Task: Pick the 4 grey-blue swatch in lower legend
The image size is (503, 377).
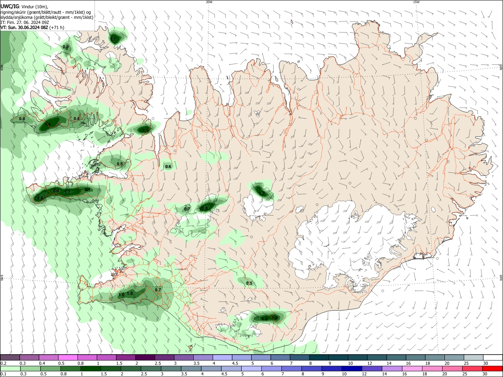Action: 211,369
